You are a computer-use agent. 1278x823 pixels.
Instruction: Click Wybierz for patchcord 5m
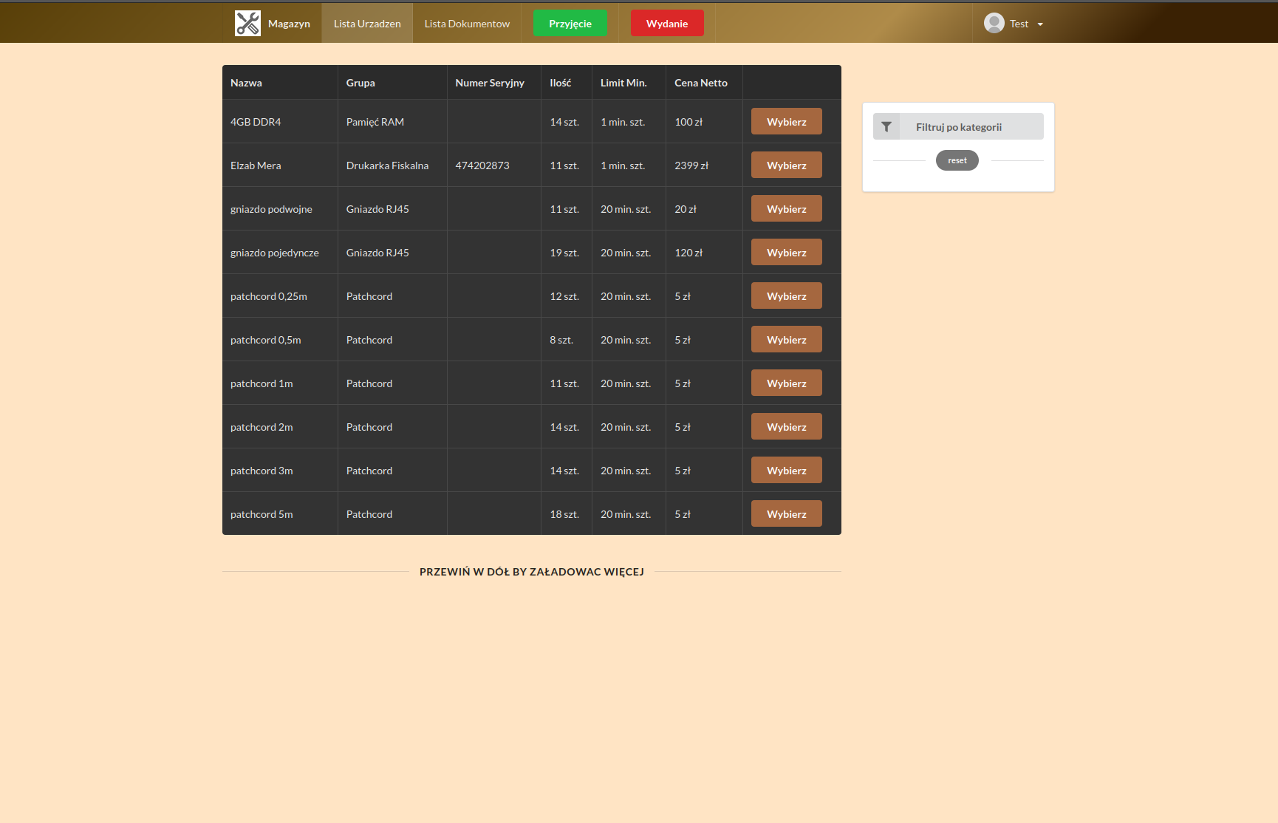coord(786,513)
